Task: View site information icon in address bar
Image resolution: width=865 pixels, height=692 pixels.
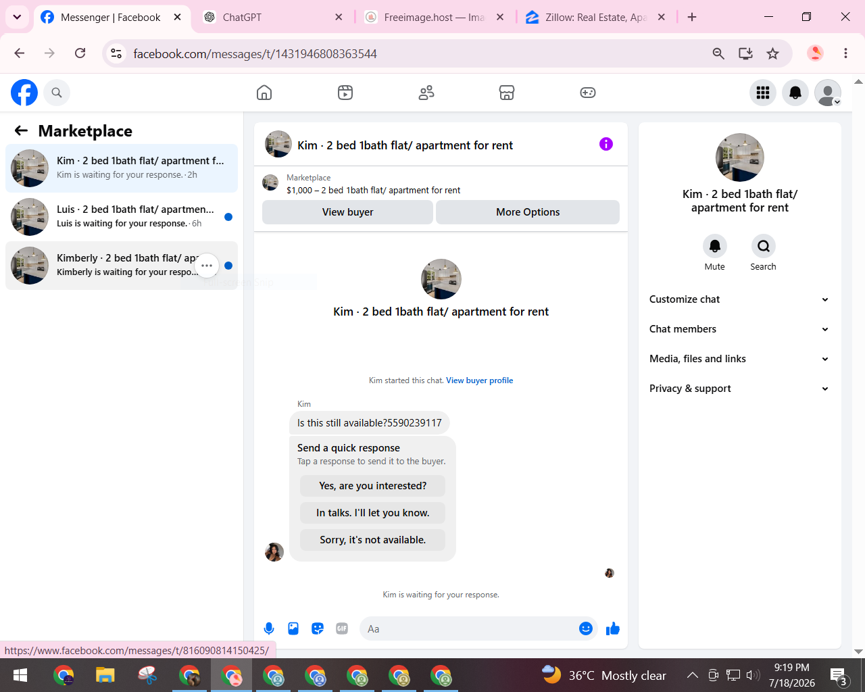Action: tap(117, 53)
